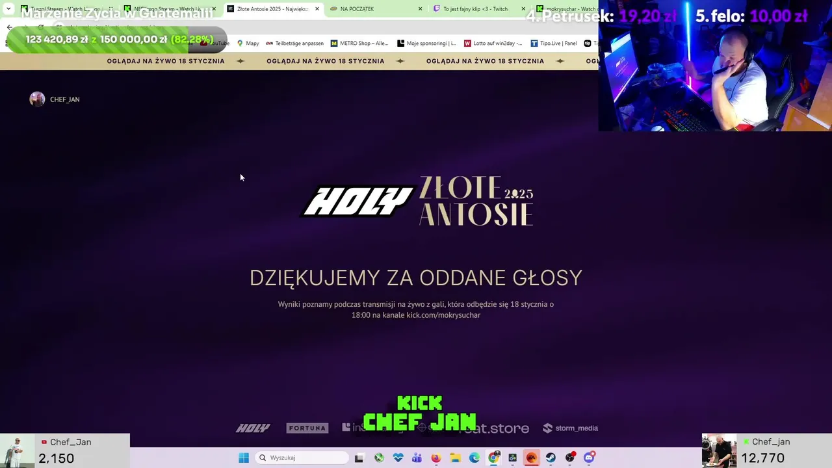Click the HOLY Złote Antosie 2025 logo

417,201
